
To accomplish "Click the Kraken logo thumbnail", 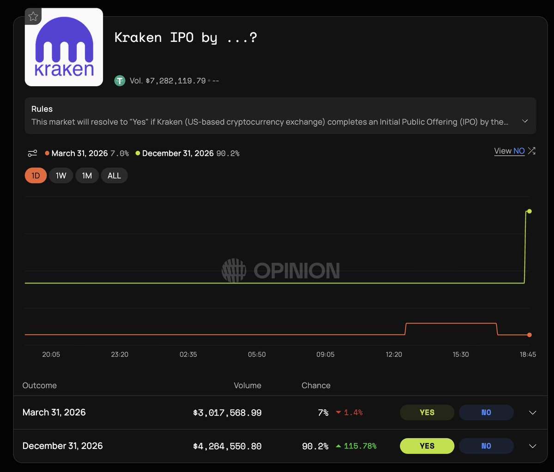I will [x=64, y=47].
